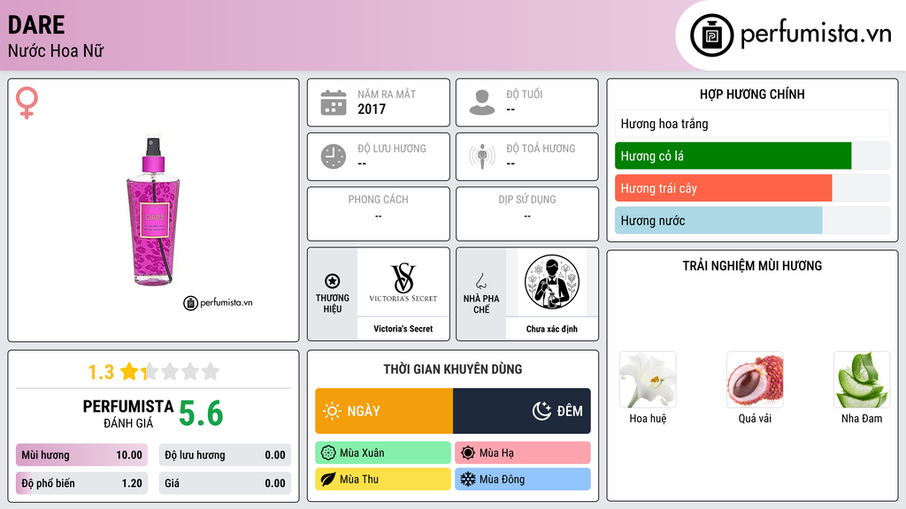Click the green 5.6 Perfumista score
The width and height of the screenshot is (906, 509).
[201, 414]
